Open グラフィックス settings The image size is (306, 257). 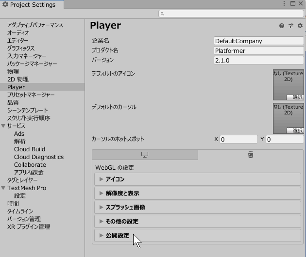[21, 48]
